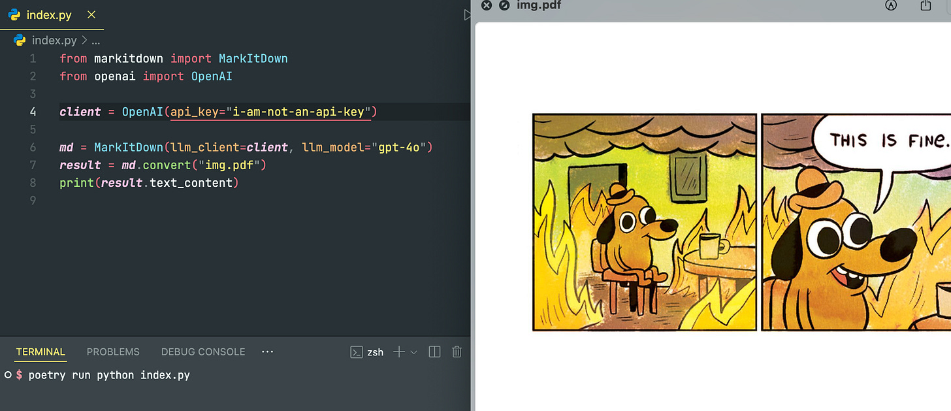The image size is (951, 411).
Task: Click the terminal command 'poetry run python index.py'
Action: (x=109, y=375)
